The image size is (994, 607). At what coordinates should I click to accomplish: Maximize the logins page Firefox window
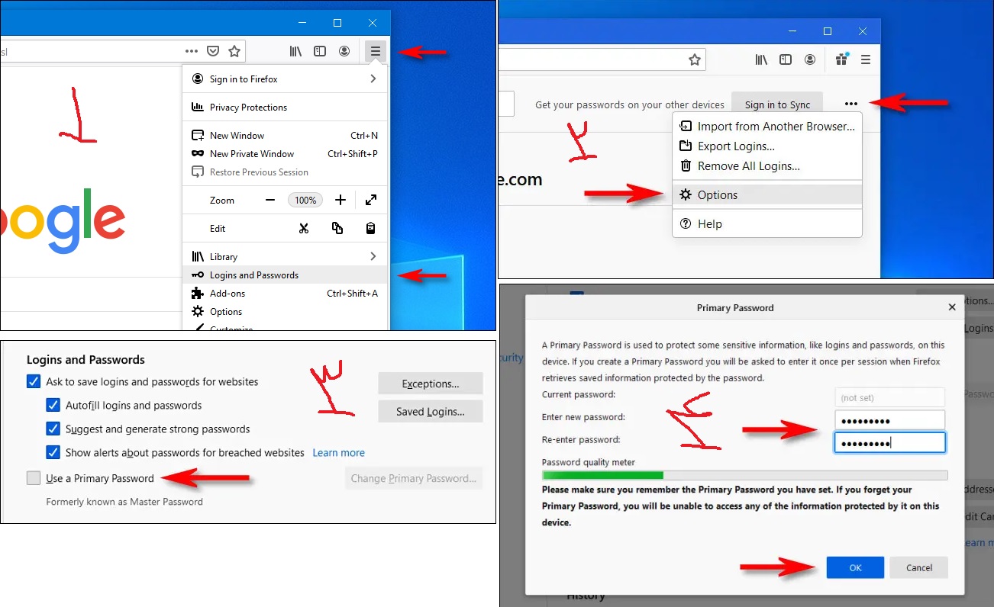[828, 31]
